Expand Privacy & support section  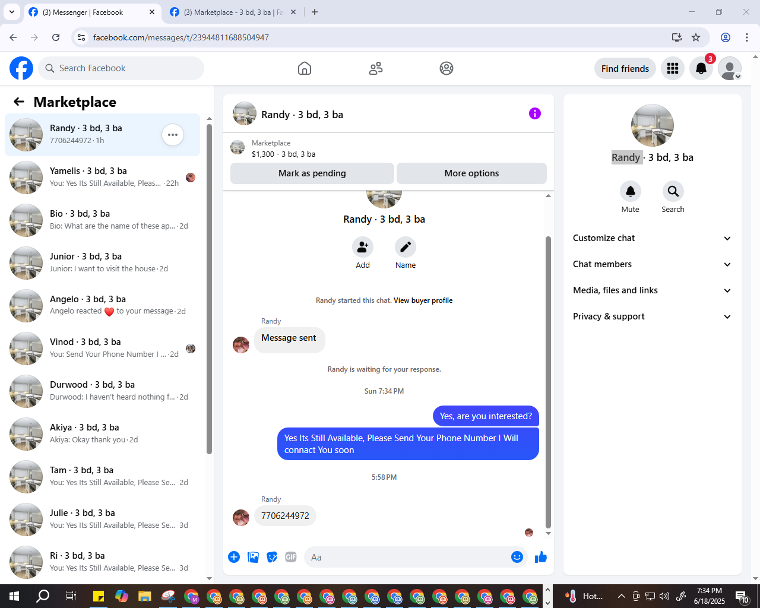point(652,316)
